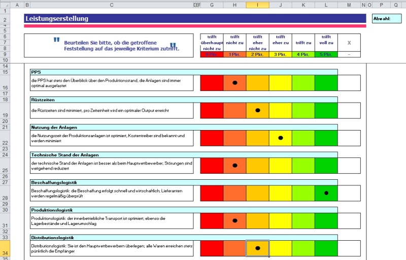Viewport: 406px width, 260px height.
Task: Click the Abwahl cell
Action: pos(386,19)
